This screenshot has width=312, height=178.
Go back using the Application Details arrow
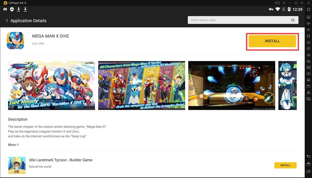click(7, 20)
